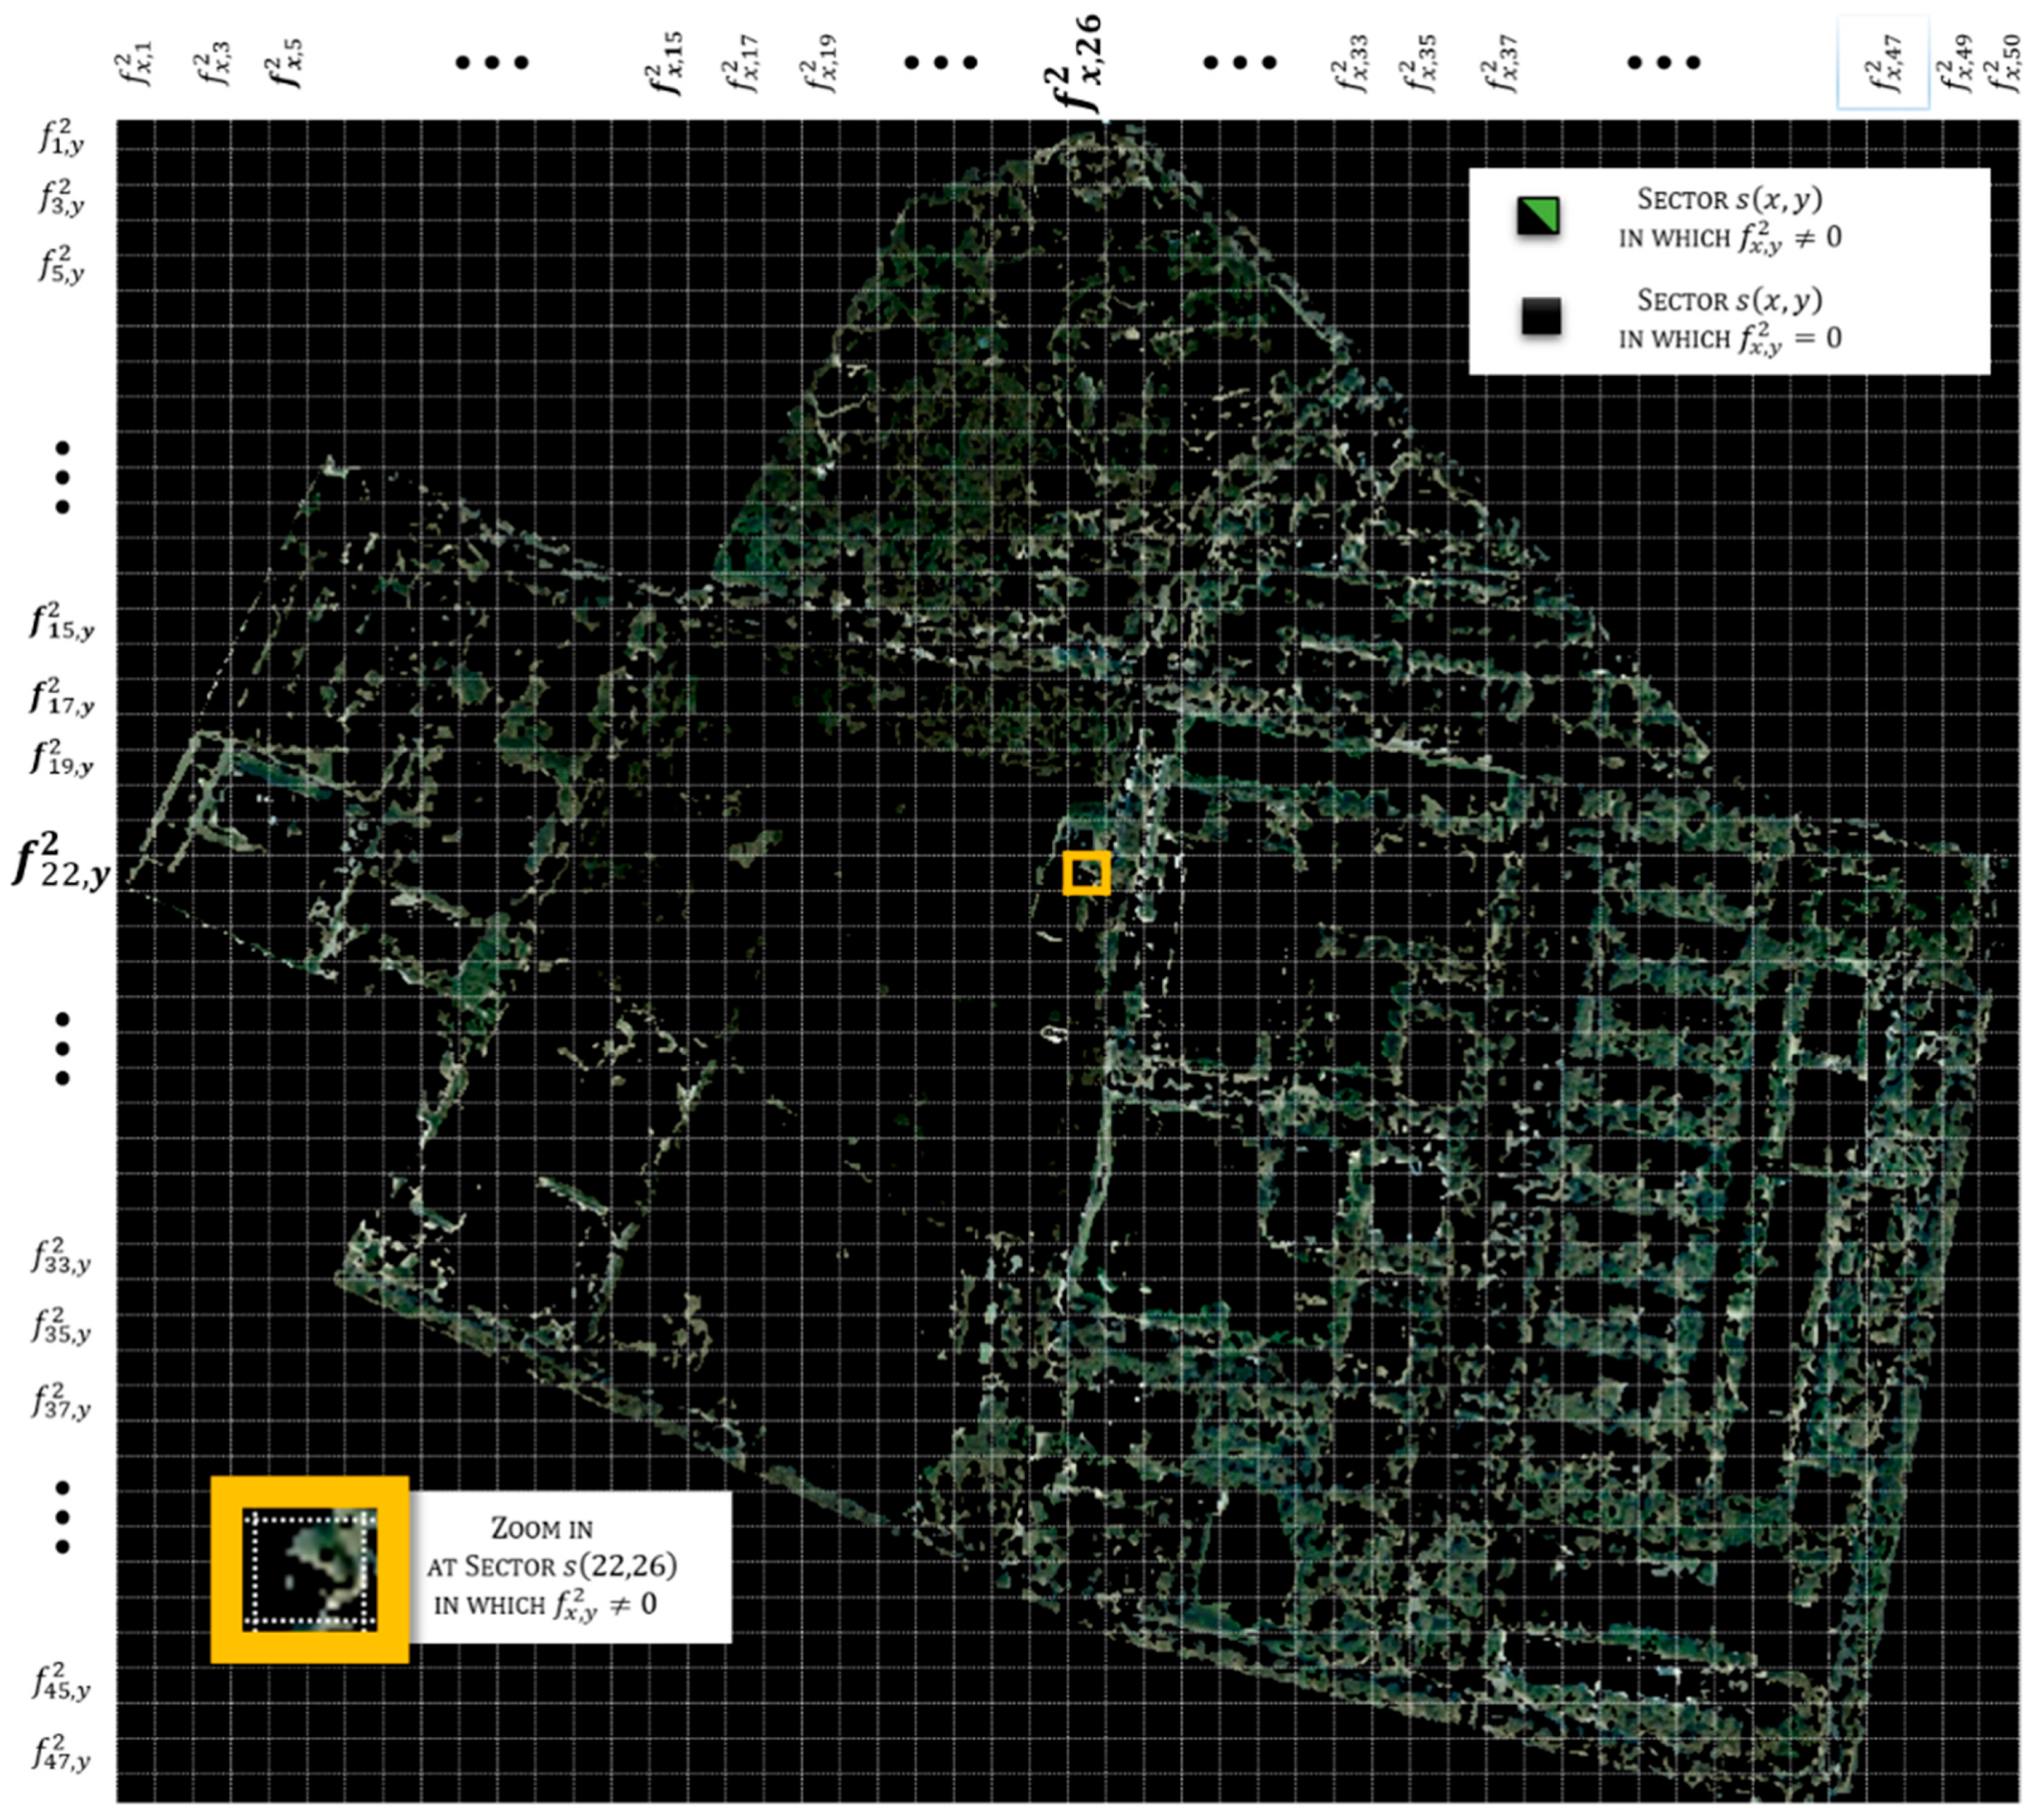Screen dimensions: 2039x1820
Task: Click the f 33,y row label
Action: coord(60,1257)
